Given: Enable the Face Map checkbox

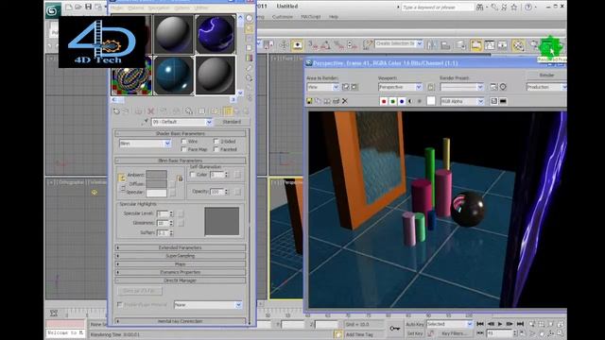Looking at the screenshot, I should point(184,149).
